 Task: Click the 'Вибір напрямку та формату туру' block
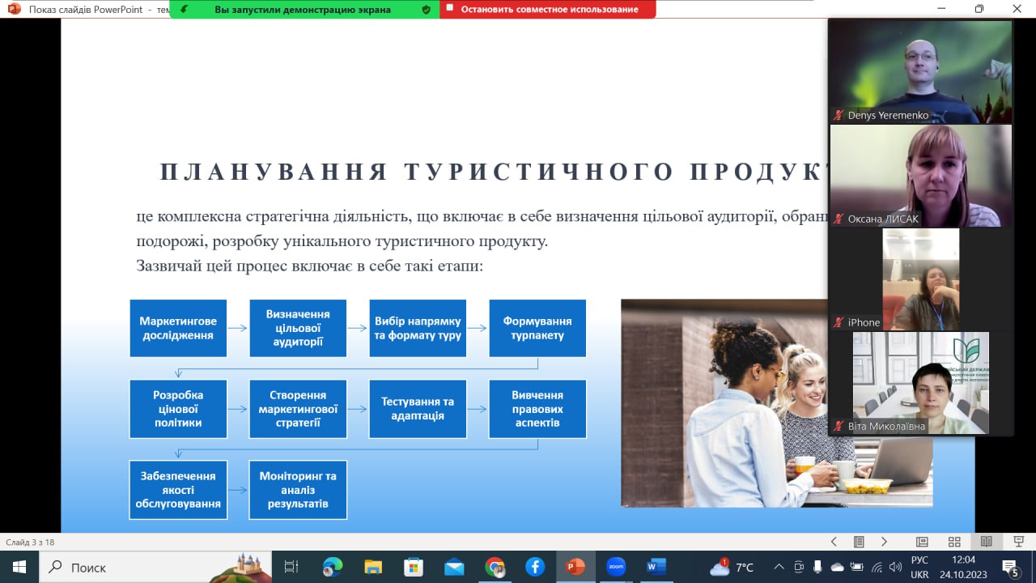[x=418, y=328]
